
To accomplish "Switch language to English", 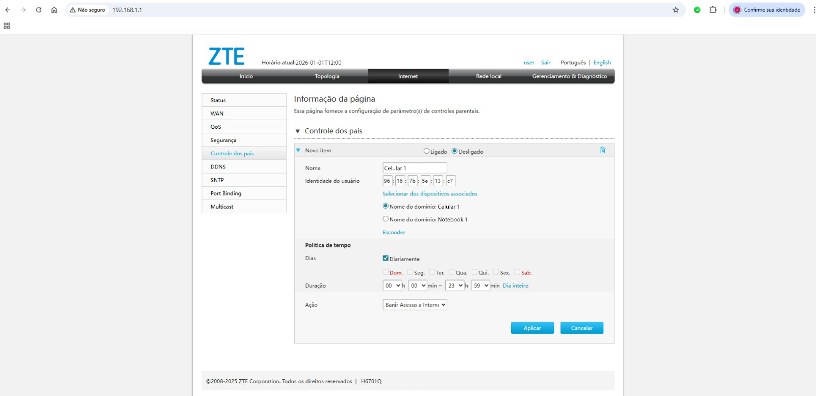I will [x=602, y=63].
